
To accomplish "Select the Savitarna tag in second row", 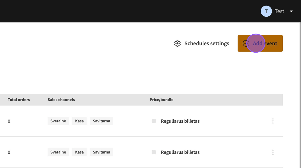I will 101,152.
